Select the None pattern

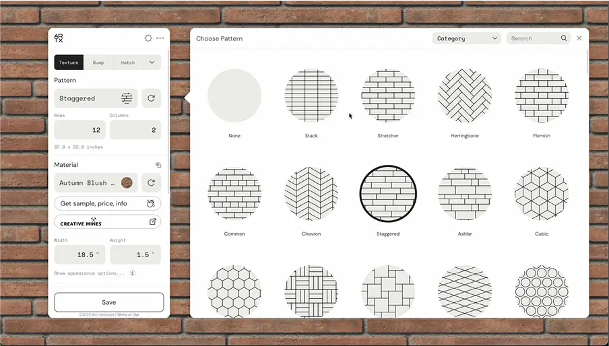234,96
